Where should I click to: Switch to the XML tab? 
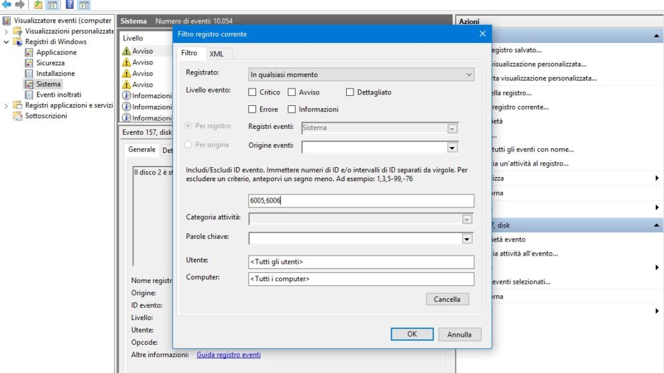[216, 54]
